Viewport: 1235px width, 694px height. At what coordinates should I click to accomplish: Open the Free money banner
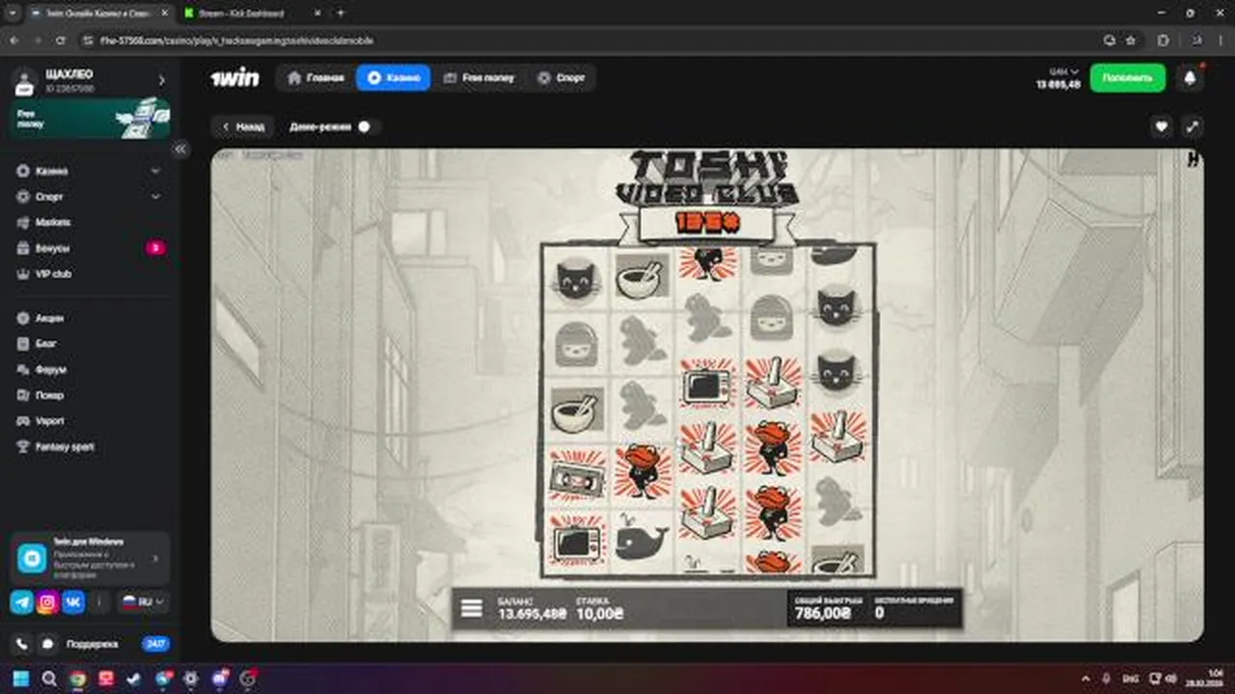[x=91, y=119]
